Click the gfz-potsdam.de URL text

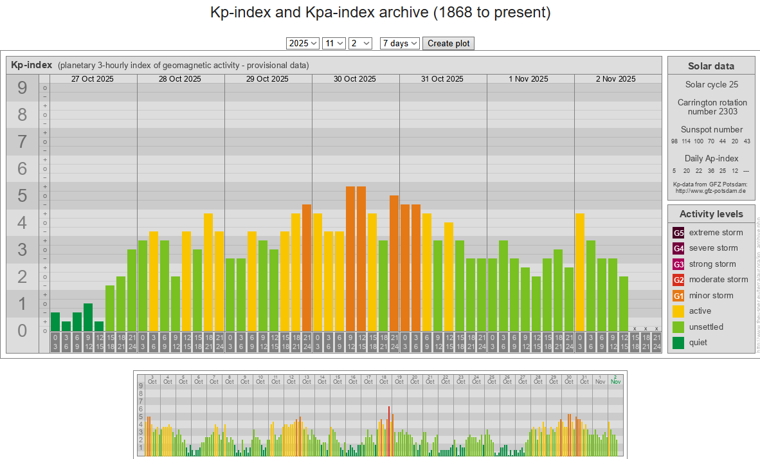click(710, 191)
